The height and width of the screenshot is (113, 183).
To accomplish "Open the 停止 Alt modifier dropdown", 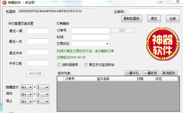I will 27,101.
